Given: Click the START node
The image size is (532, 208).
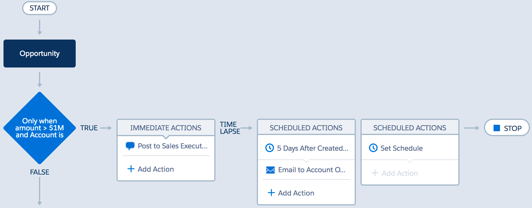Looking at the screenshot, I should click(40, 8).
